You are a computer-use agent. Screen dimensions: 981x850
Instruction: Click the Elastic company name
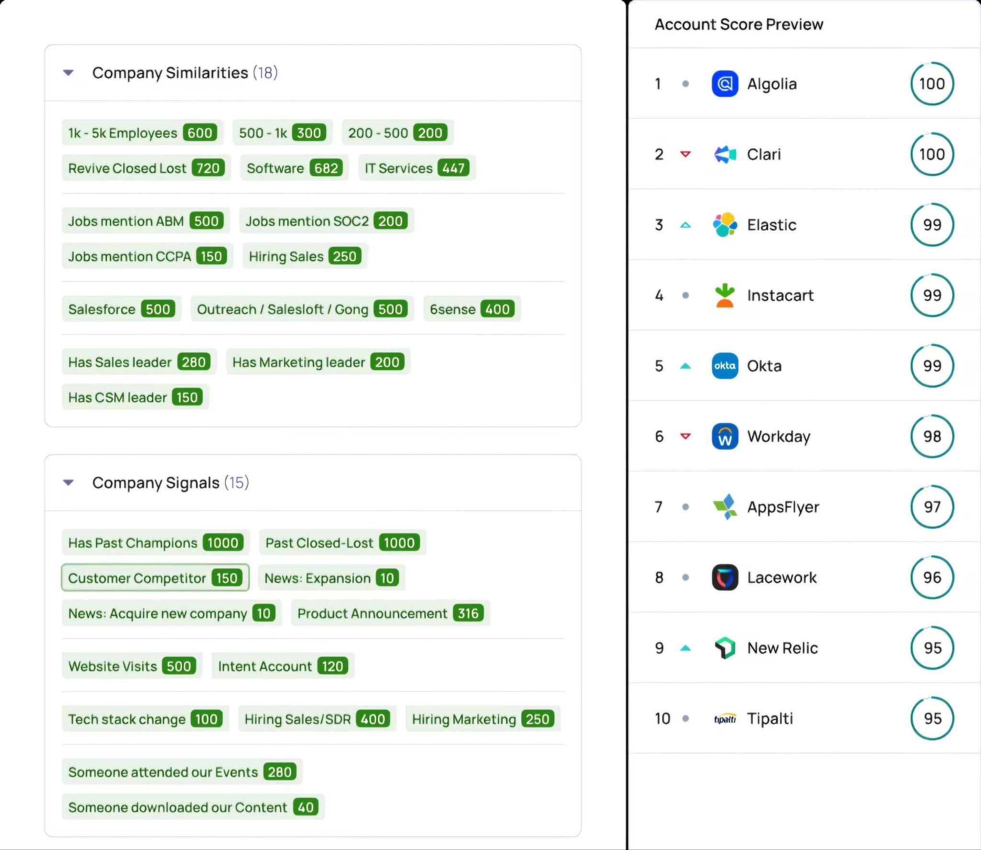click(772, 225)
